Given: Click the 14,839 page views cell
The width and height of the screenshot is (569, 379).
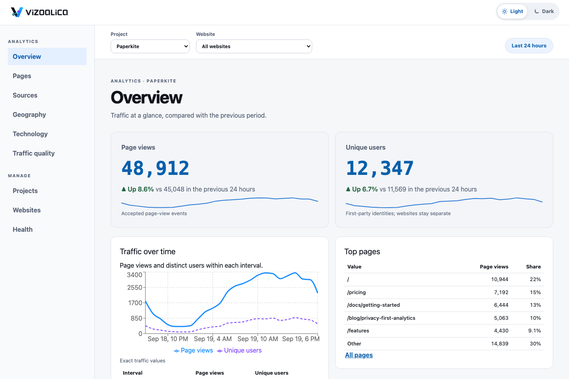Looking at the screenshot, I should pyautogui.click(x=500, y=343).
